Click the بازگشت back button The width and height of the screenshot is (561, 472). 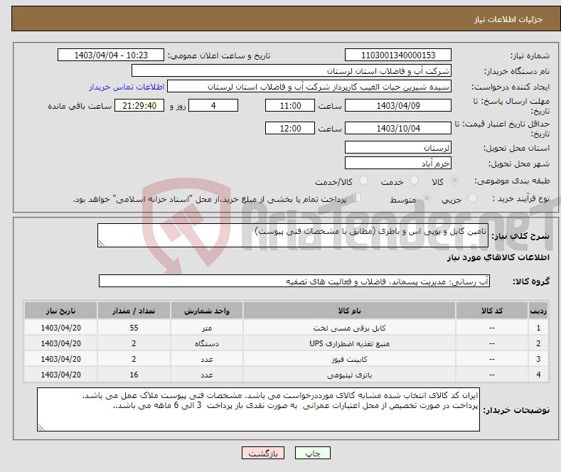263,453
